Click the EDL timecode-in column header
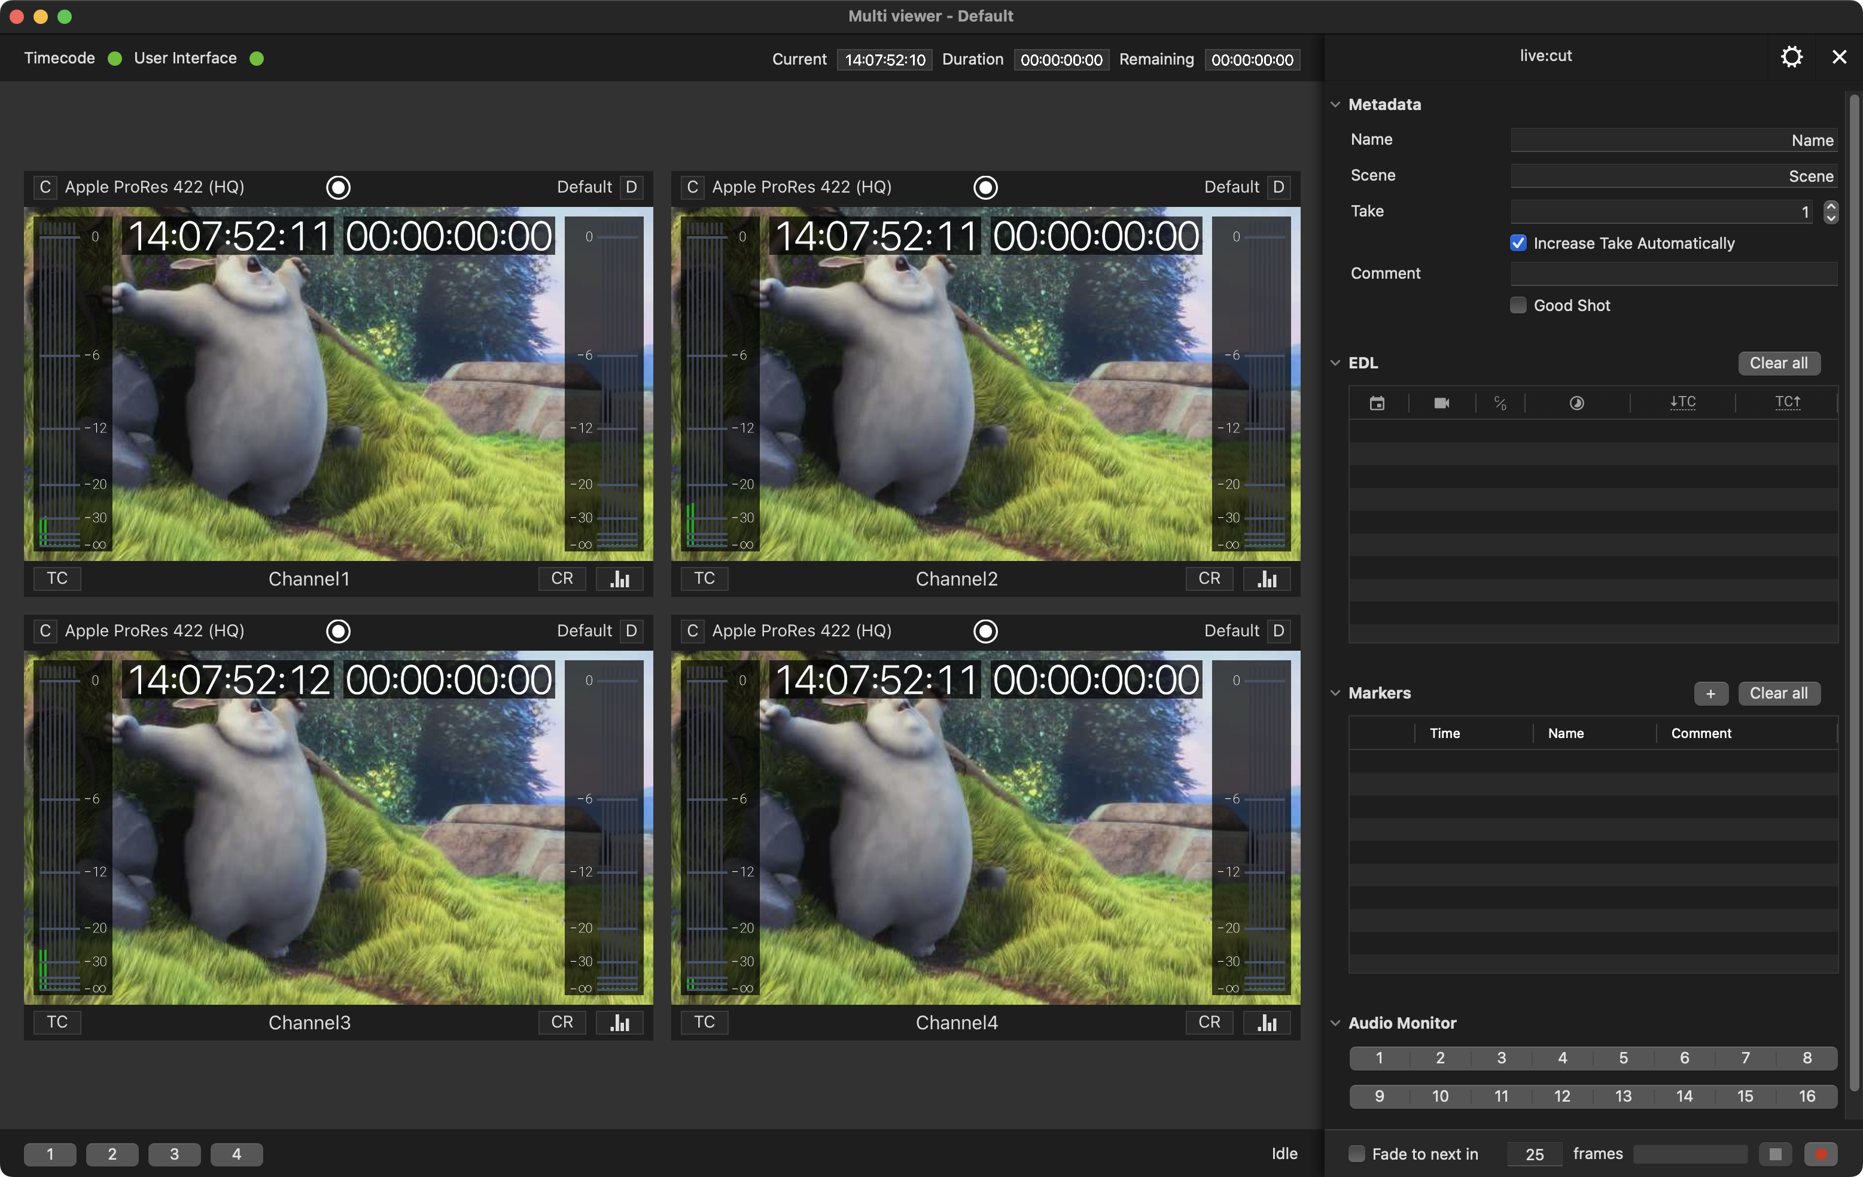This screenshot has height=1177, width=1863. [1683, 402]
